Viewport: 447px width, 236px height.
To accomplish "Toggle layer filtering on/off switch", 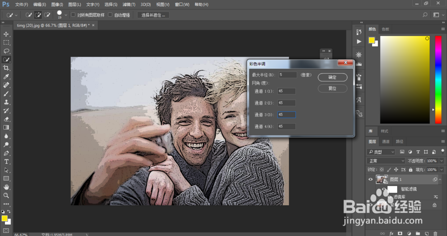I will point(443,151).
